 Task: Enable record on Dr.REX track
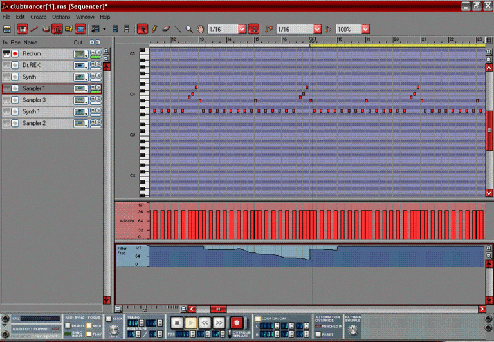pyautogui.click(x=14, y=66)
